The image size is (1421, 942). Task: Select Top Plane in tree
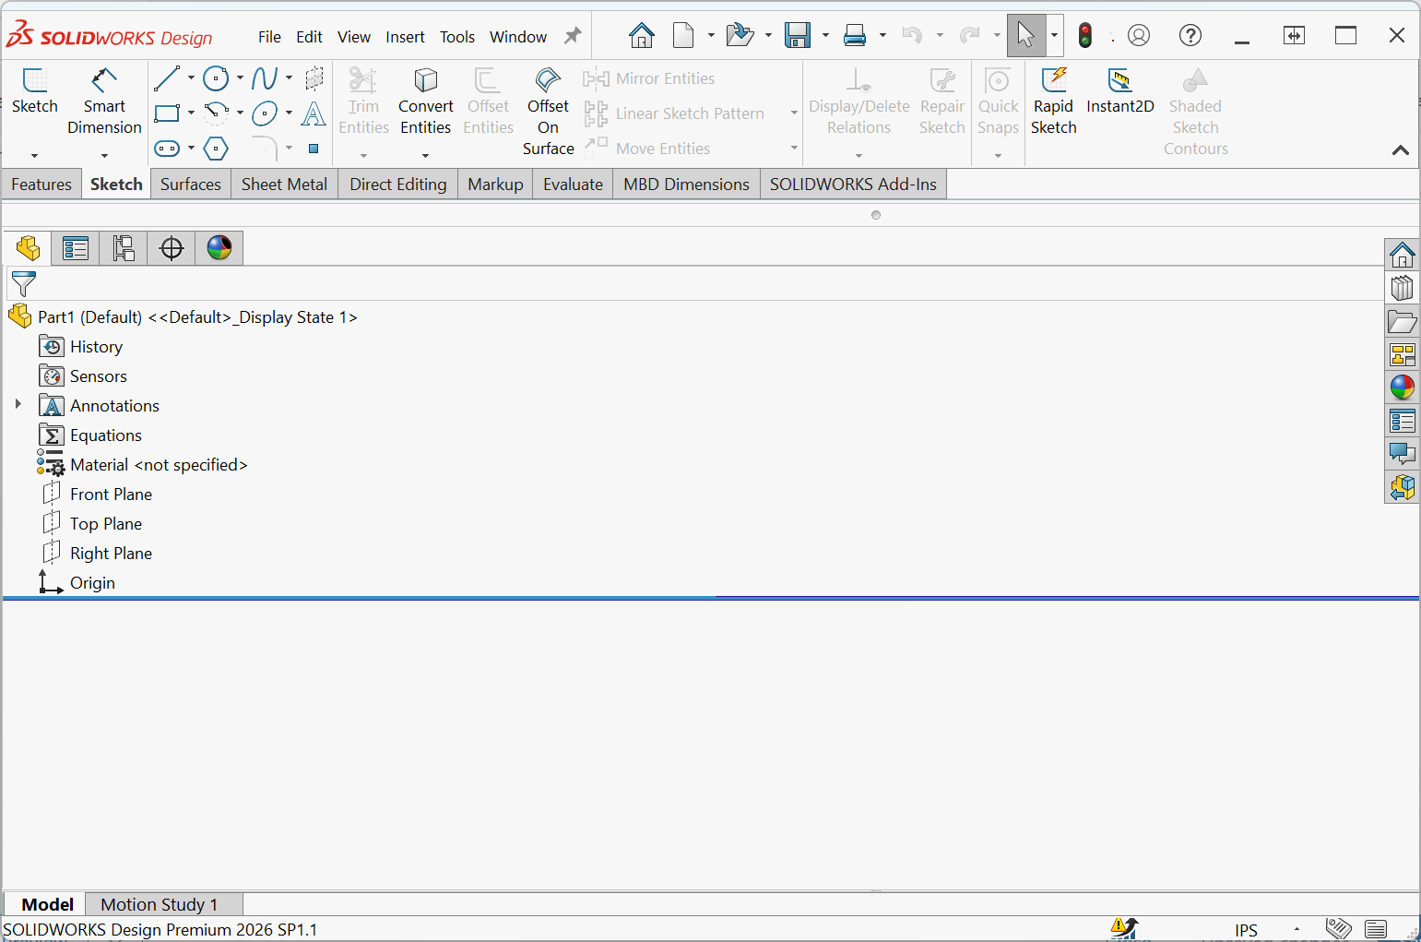point(92,523)
